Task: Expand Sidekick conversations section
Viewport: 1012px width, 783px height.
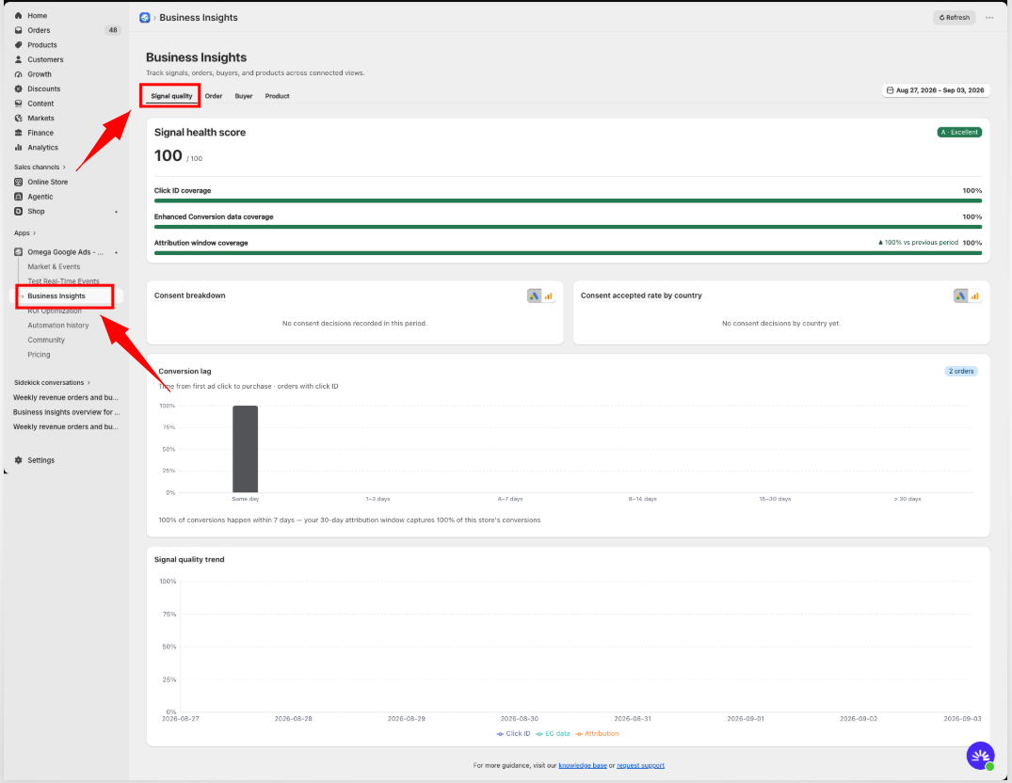Action: [x=53, y=382]
